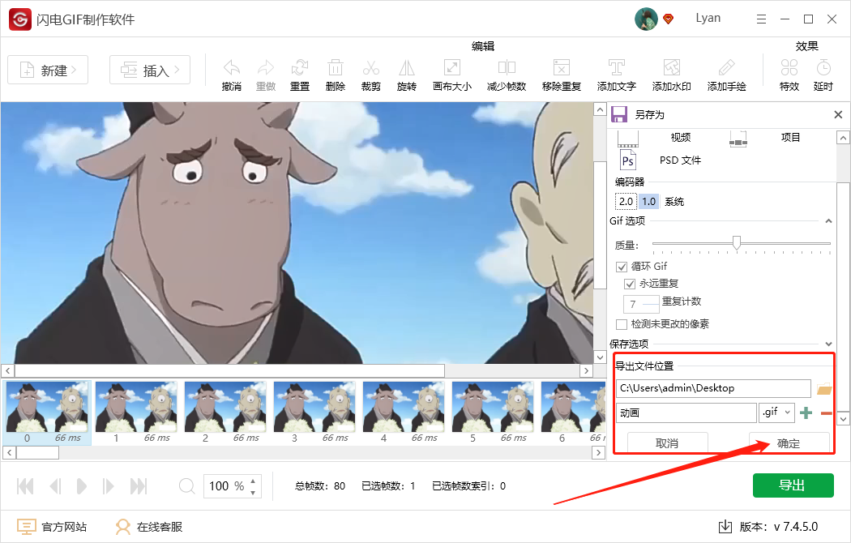
Task: Expand the 保存选项 section
Action: pyautogui.click(x=828, y=343)
